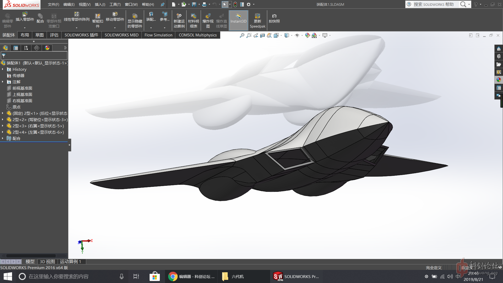503x283 pixels.
Task: Switch to the SOLIDWORKS MBD tab
Action: click(x=122, y=35)
